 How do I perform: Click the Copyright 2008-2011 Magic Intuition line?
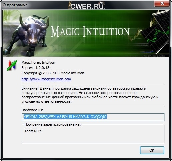53,73
